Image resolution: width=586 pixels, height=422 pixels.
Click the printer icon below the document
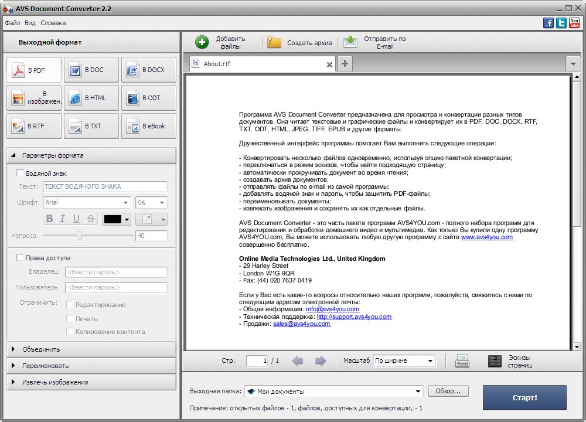462,361
